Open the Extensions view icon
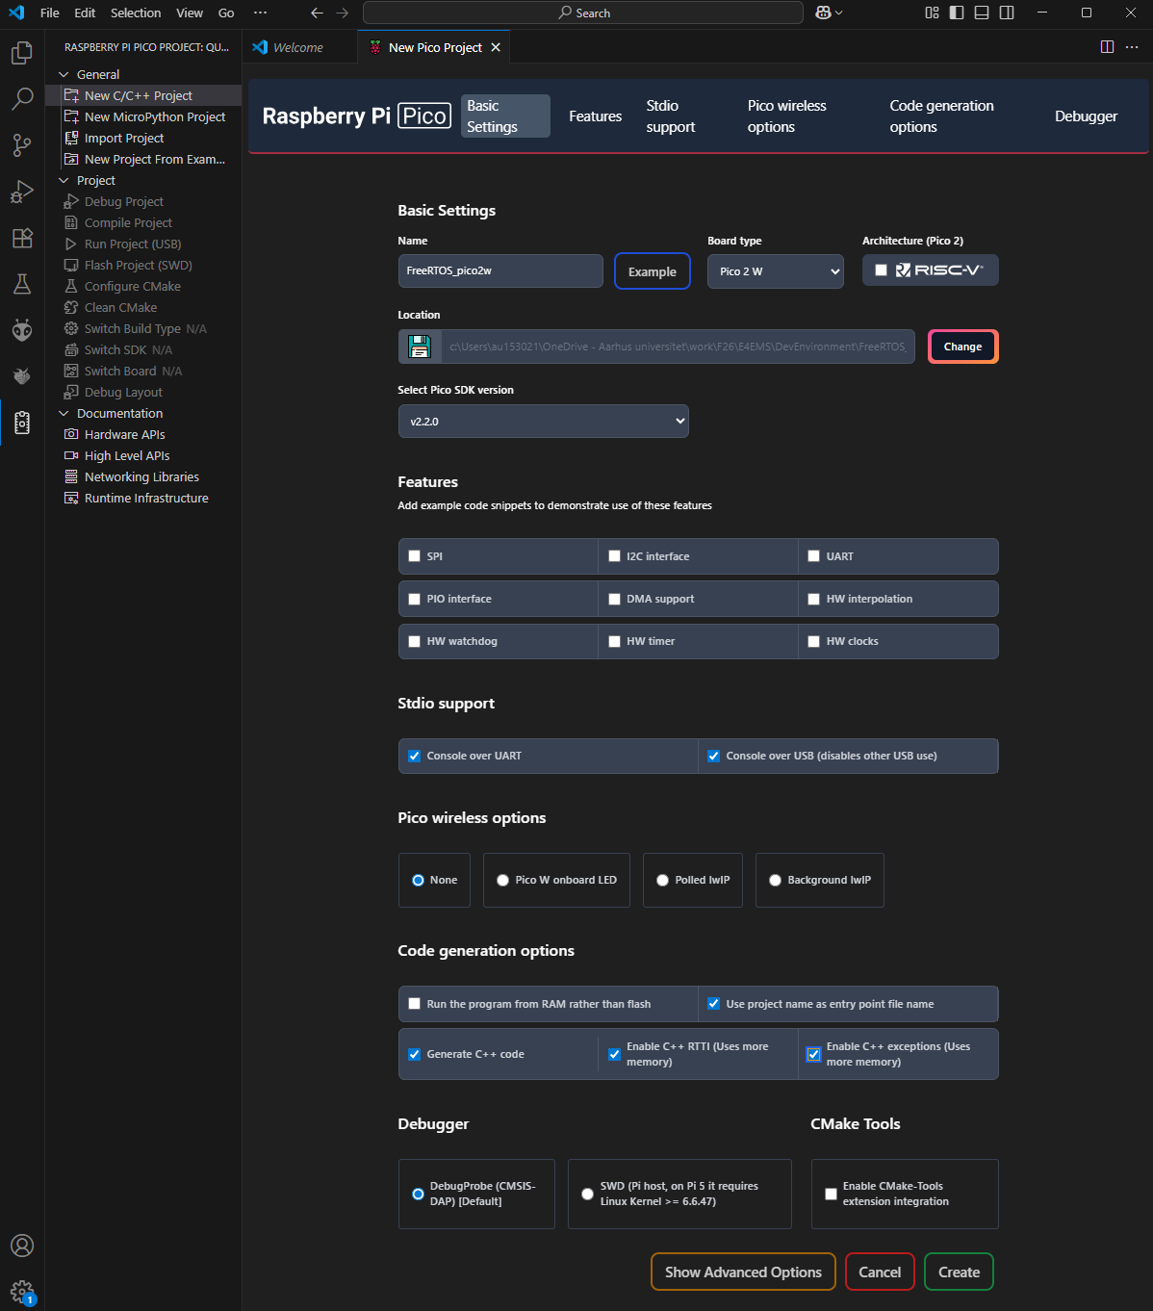Image resolution: width=1153 pixels, height=1311 pixels. [x=22, y=238]
